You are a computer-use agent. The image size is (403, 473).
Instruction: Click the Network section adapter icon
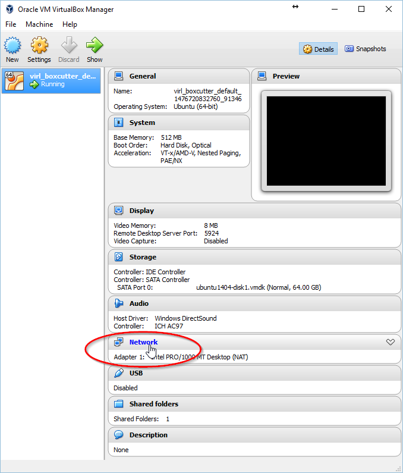click(118, 342)
